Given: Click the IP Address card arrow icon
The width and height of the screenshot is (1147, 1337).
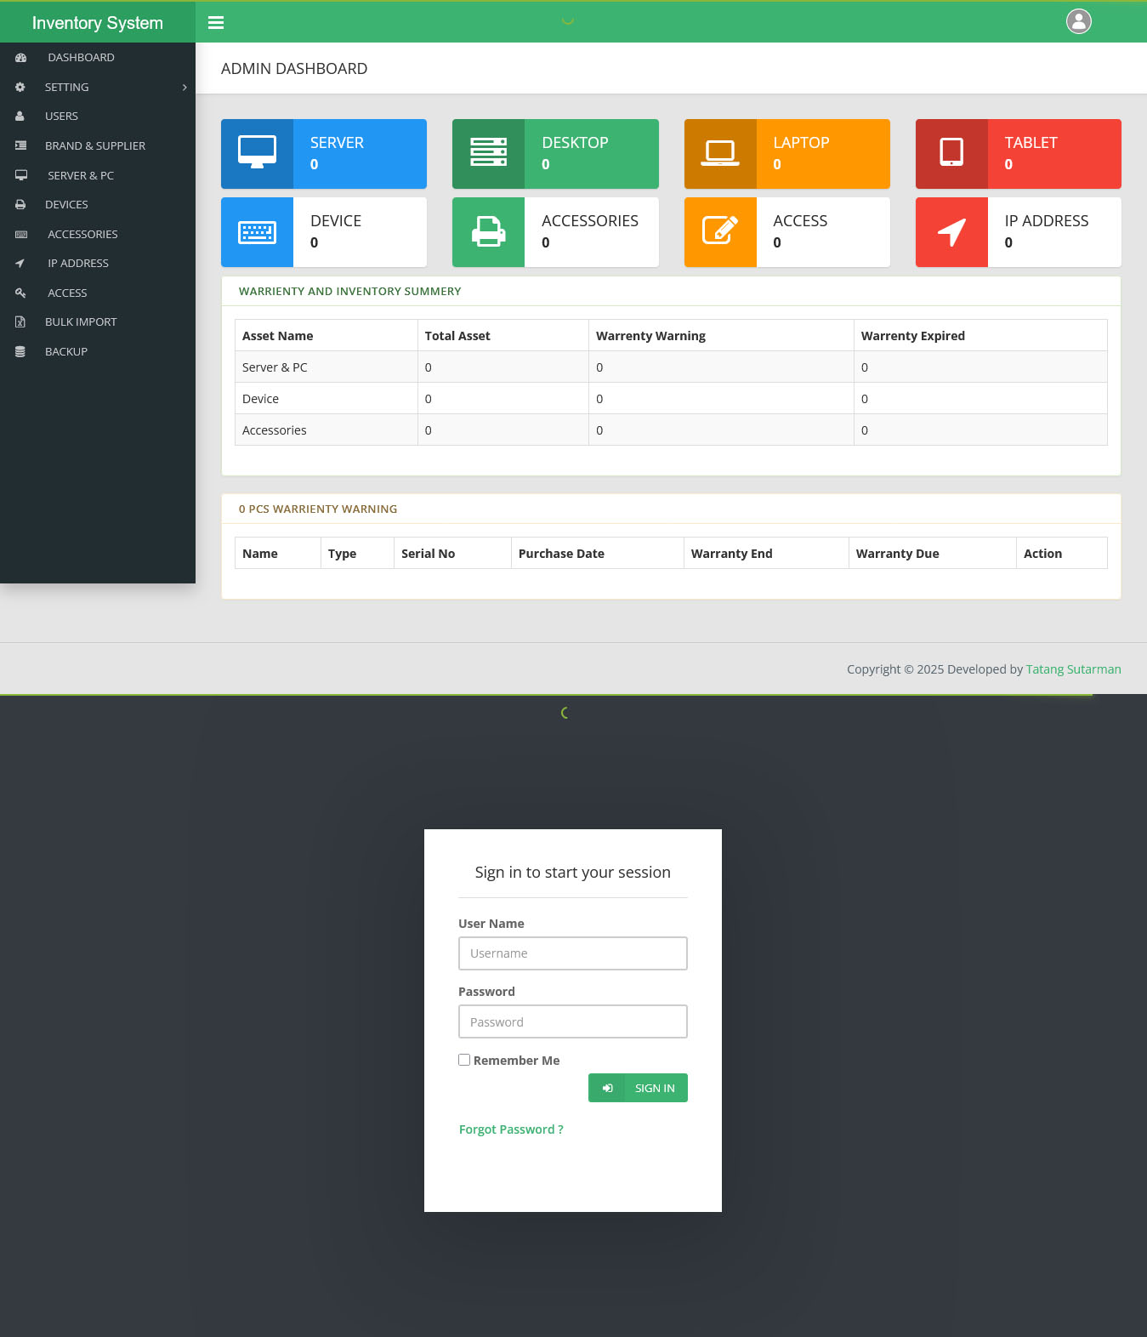Looking at the screenshot, I should (x=951, y=232).
